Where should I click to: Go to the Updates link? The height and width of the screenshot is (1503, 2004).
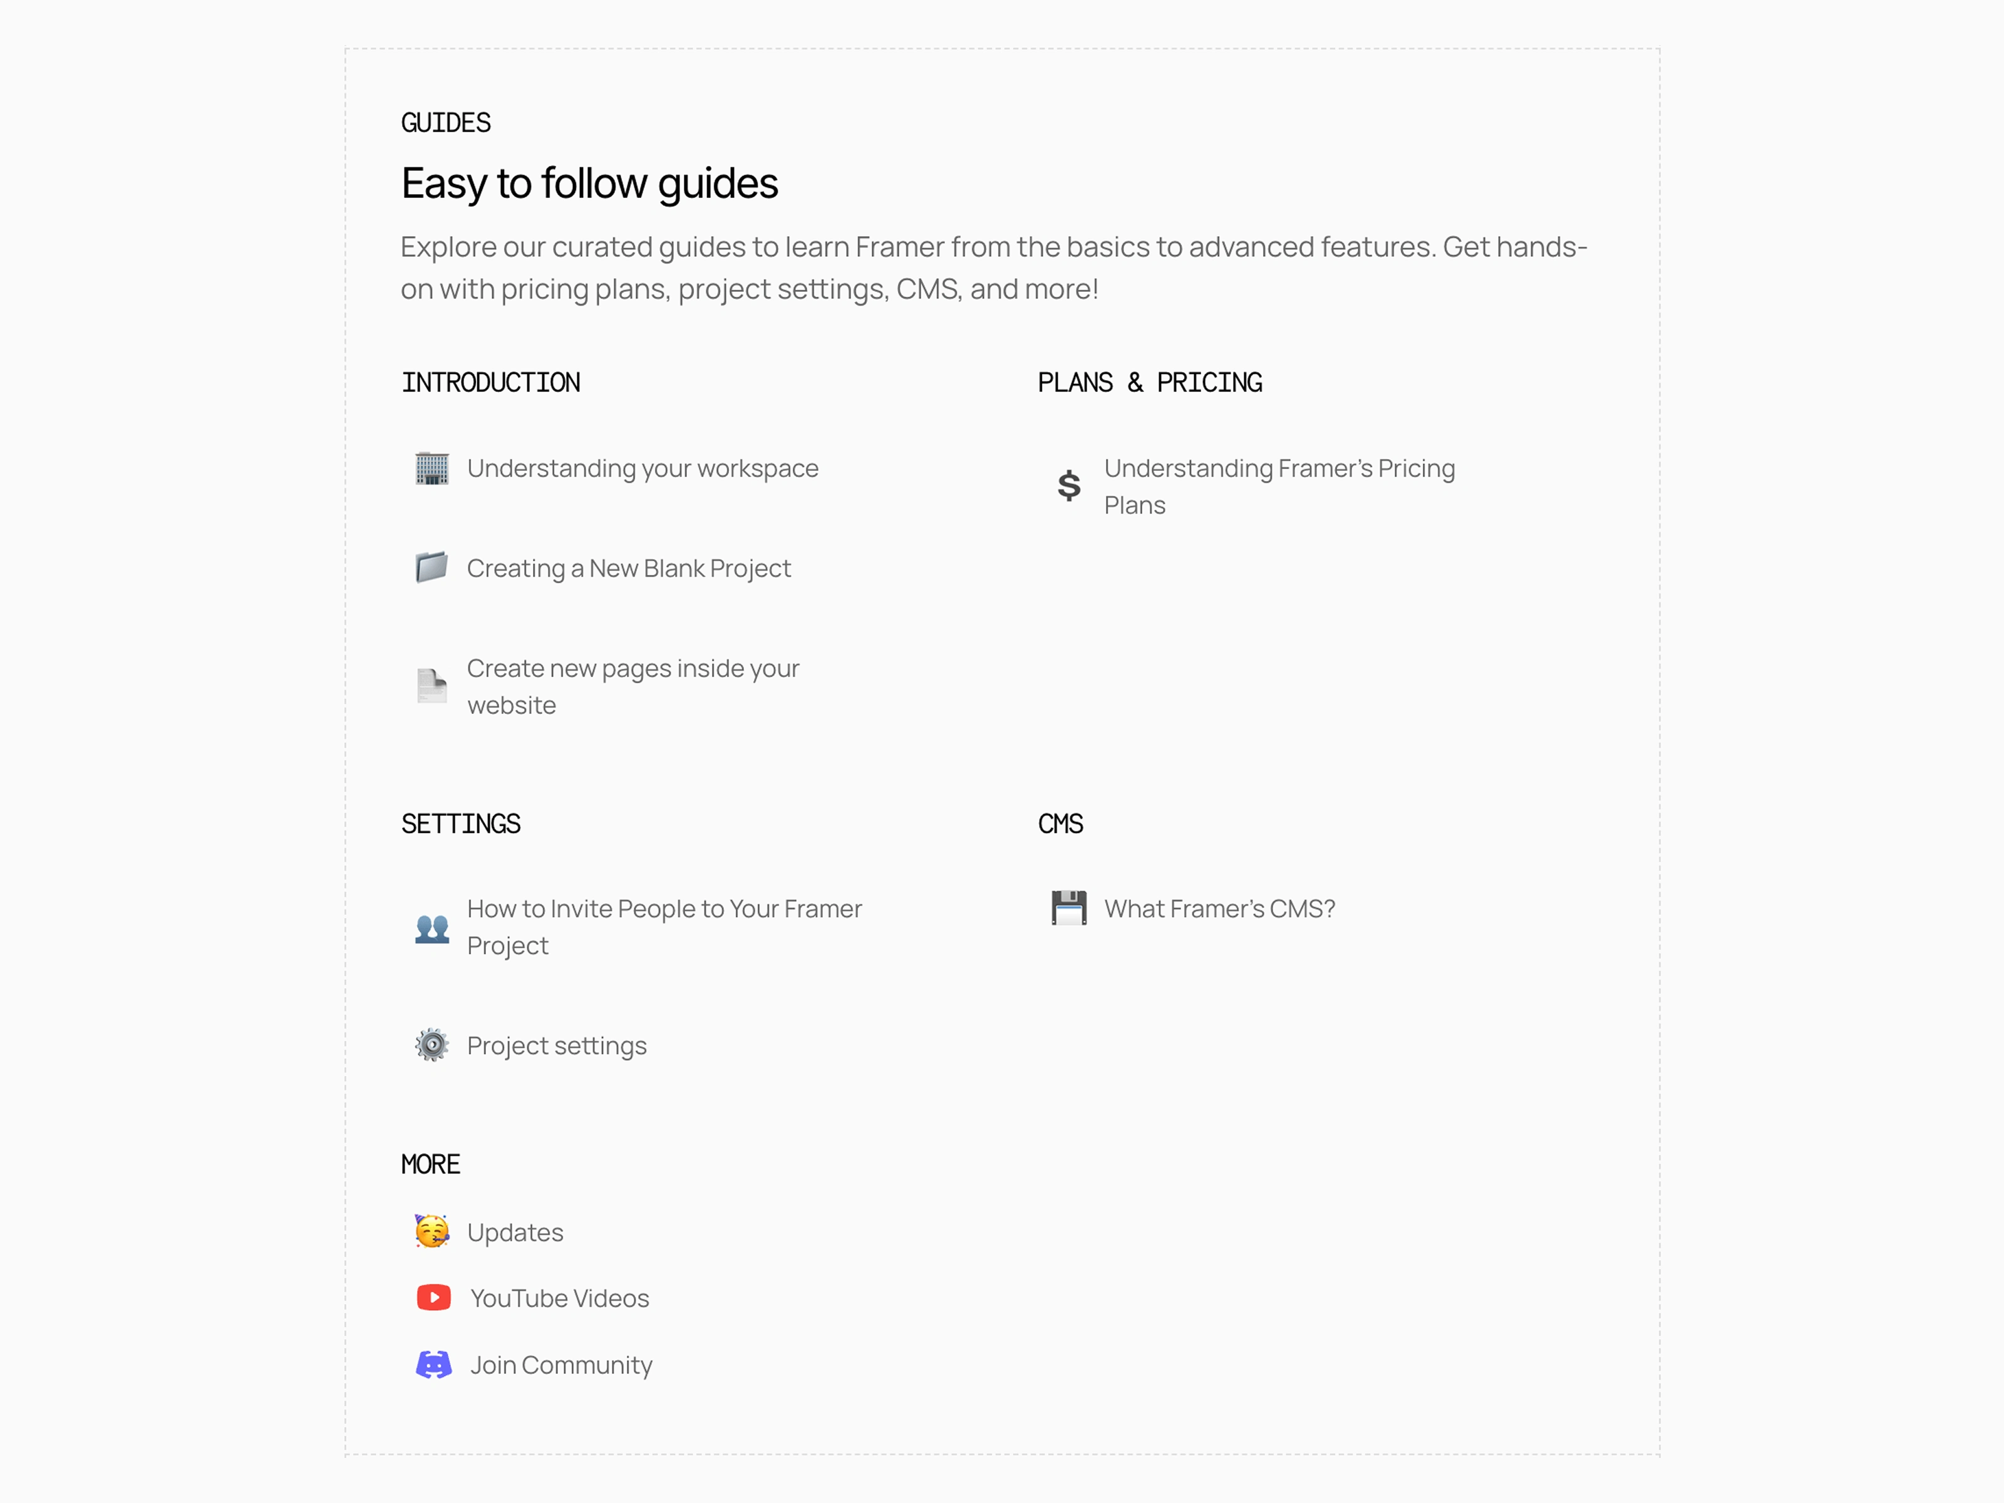pos(515,1232)
